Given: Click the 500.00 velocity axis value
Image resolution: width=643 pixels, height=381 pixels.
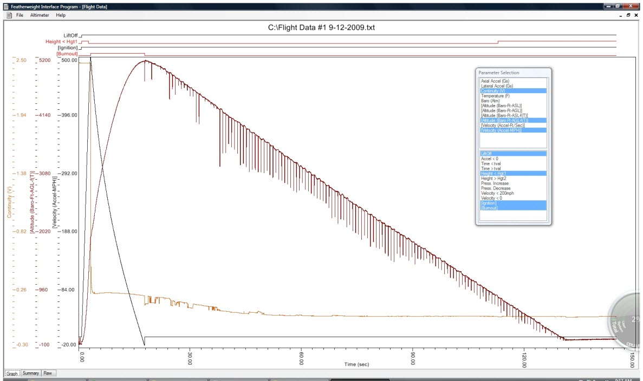Looking at the screenshot, I should point(69,60).
